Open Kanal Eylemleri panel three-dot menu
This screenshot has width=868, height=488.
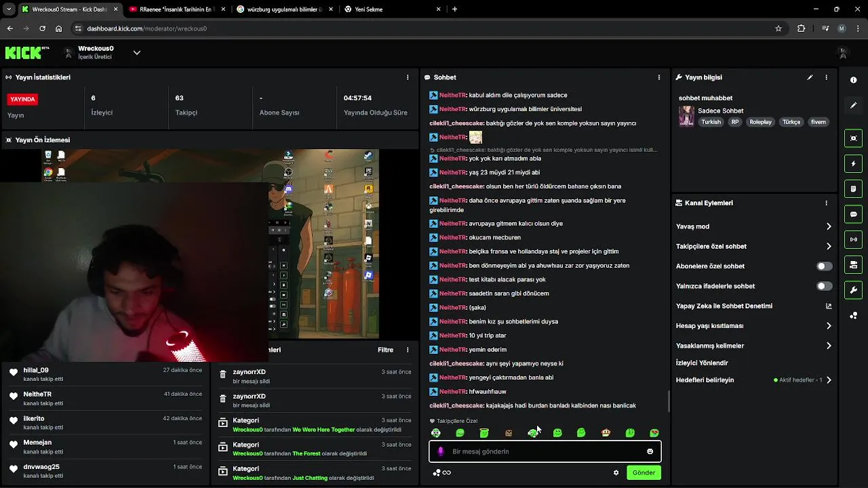point(826,203)
